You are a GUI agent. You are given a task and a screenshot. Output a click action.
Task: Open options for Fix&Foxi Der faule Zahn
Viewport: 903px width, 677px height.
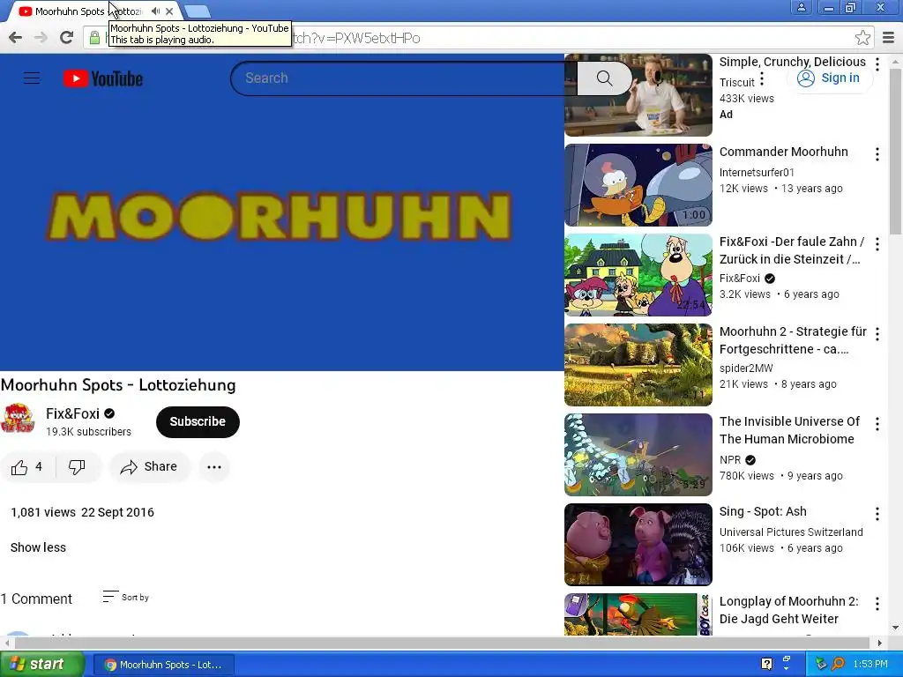(x=877, y=244)
